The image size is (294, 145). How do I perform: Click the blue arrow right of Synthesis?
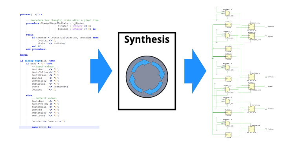[195, 71]
